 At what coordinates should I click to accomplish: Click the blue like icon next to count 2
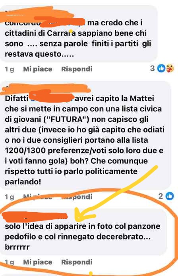[170, 196]
